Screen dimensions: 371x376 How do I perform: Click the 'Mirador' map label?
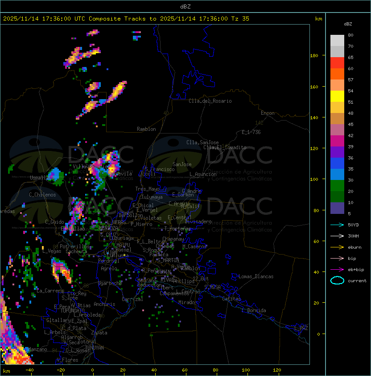pos(188,302)
